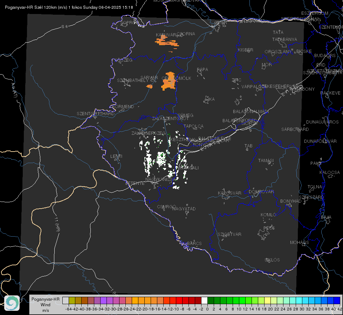Click the 'BICSKE' city label
343x315 pixels.
click(x=304, y=51)
